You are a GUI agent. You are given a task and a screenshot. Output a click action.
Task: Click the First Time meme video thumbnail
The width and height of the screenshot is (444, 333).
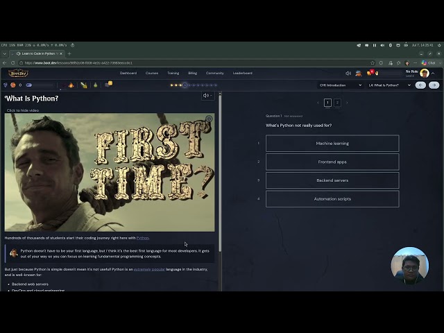point(110,173)
